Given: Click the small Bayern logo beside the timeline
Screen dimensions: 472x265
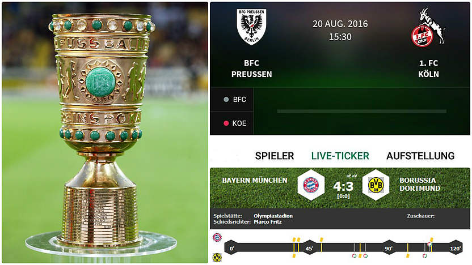Looking at the screenshot, I should pyautogui.click(x=217, y=237).
